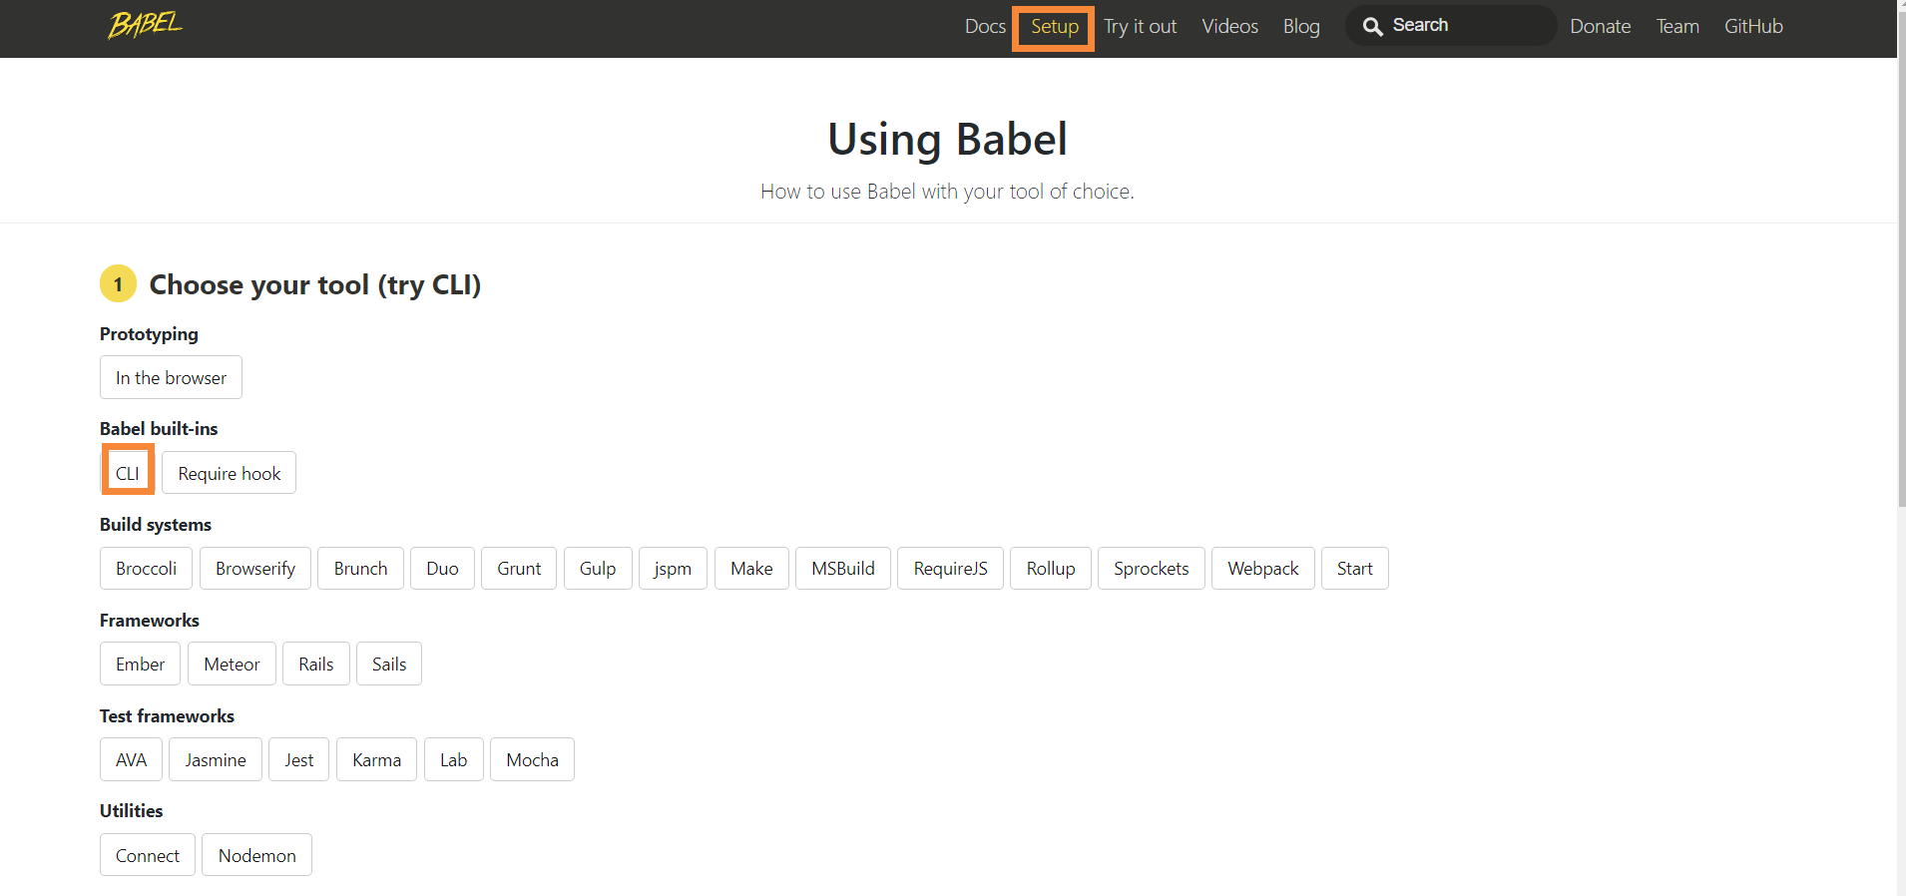Go to the Setup tab
Image resolution: width=1906 pixels, height=896 pixels.
(x=1054, y=27)
